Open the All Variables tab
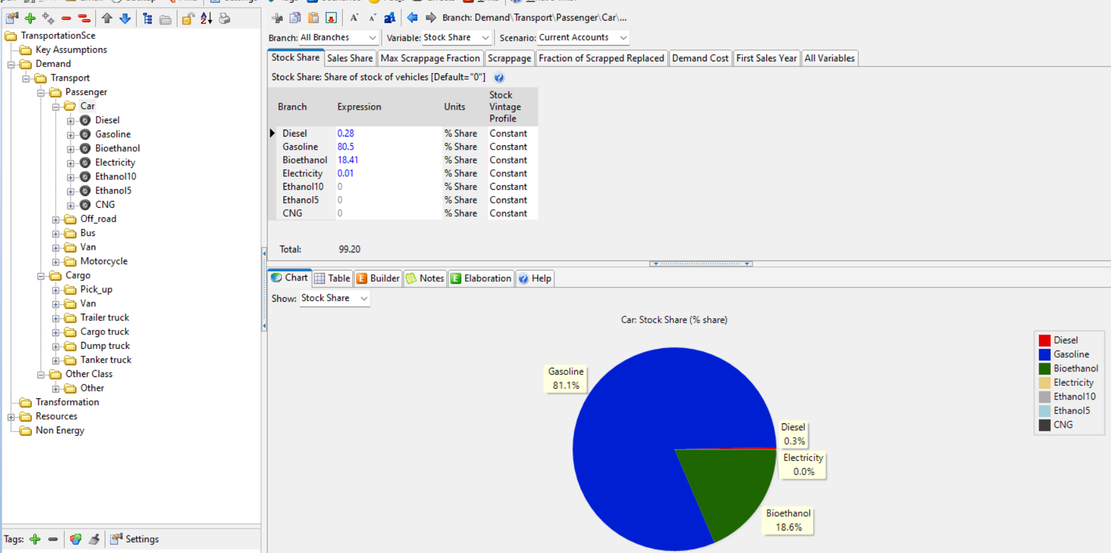The image size is (1111, 553). point(829,58)
